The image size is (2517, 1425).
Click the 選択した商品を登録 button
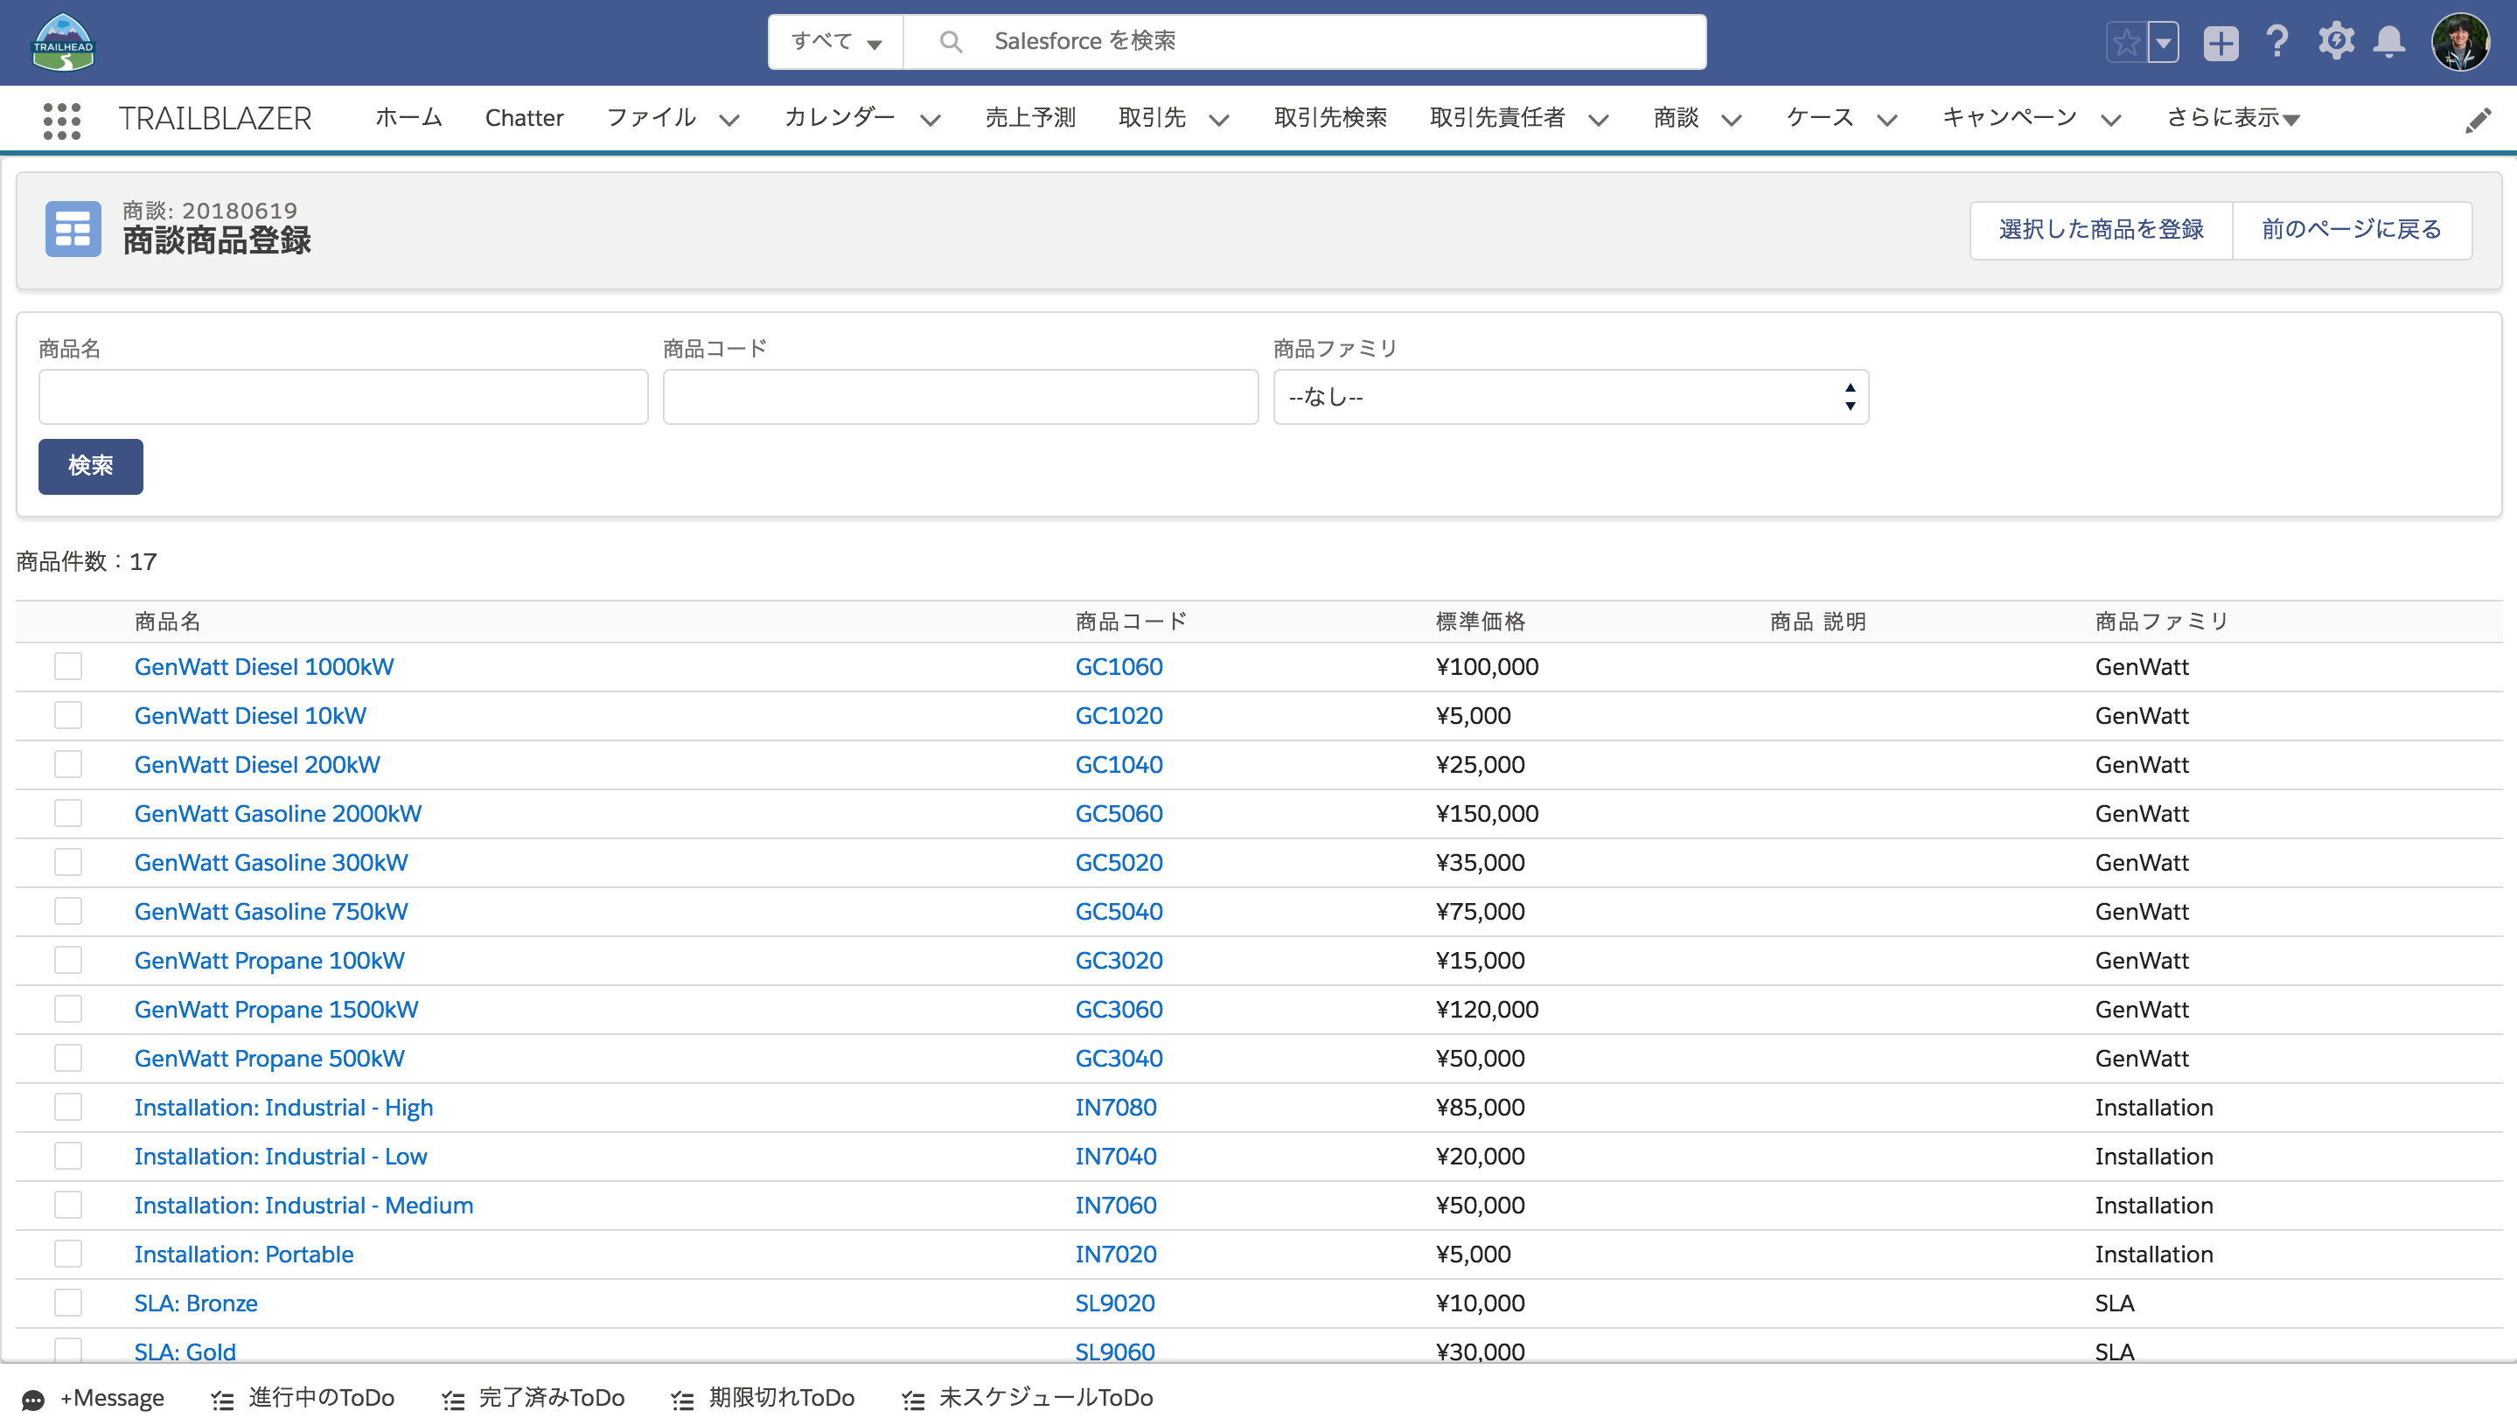(x=2100, y=229)
